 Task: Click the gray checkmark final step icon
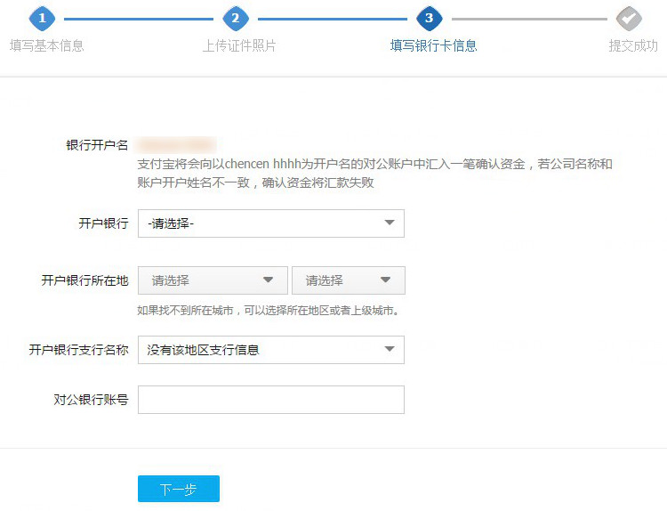click(629, 18)
